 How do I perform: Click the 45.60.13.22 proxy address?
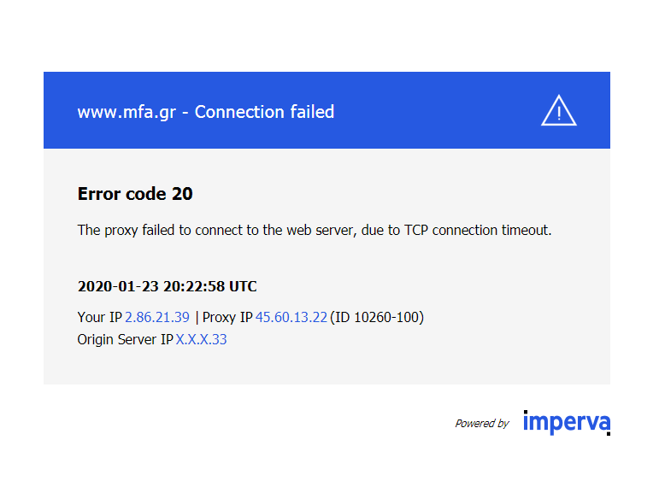coord(291,317)
